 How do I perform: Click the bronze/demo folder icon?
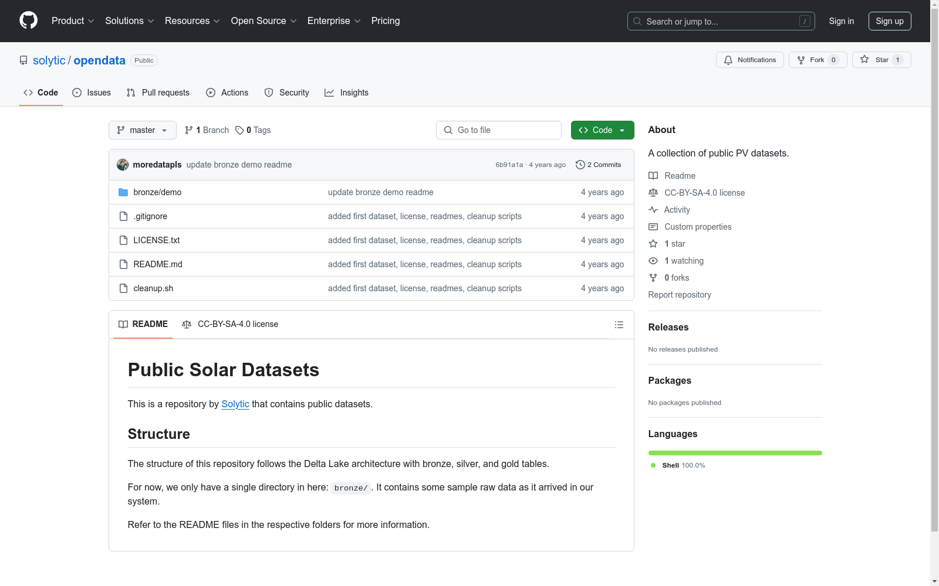(123, 192)
